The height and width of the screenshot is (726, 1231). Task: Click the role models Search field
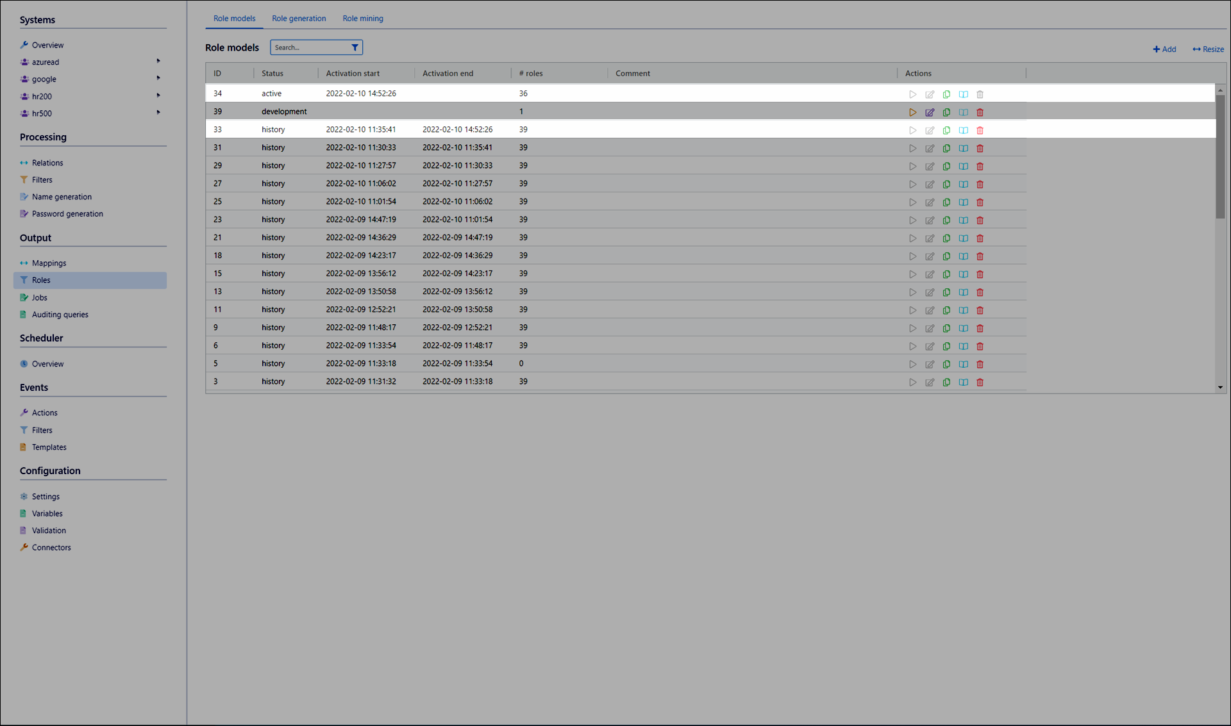[309, 47]
